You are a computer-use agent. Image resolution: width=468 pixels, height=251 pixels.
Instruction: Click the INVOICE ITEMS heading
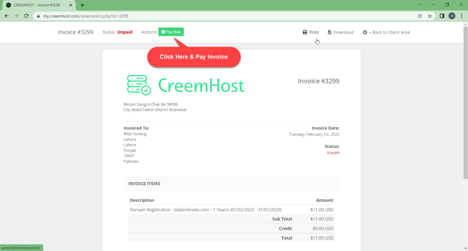click(x=144, y=183)
